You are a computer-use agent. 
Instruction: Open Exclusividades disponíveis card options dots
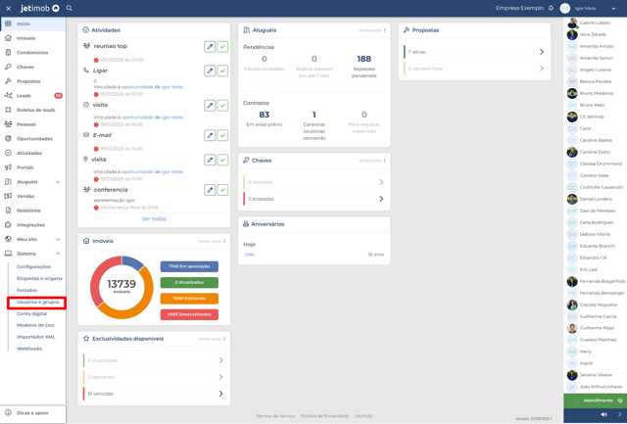pos(224,339)
